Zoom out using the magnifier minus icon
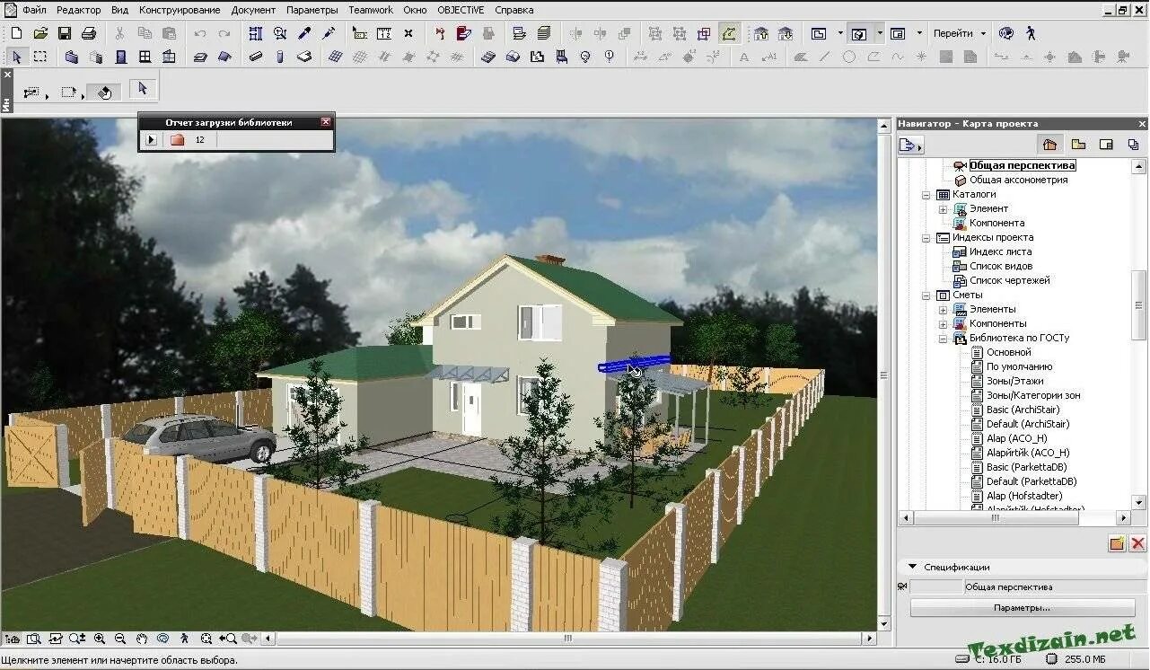 tap(120, 639)
